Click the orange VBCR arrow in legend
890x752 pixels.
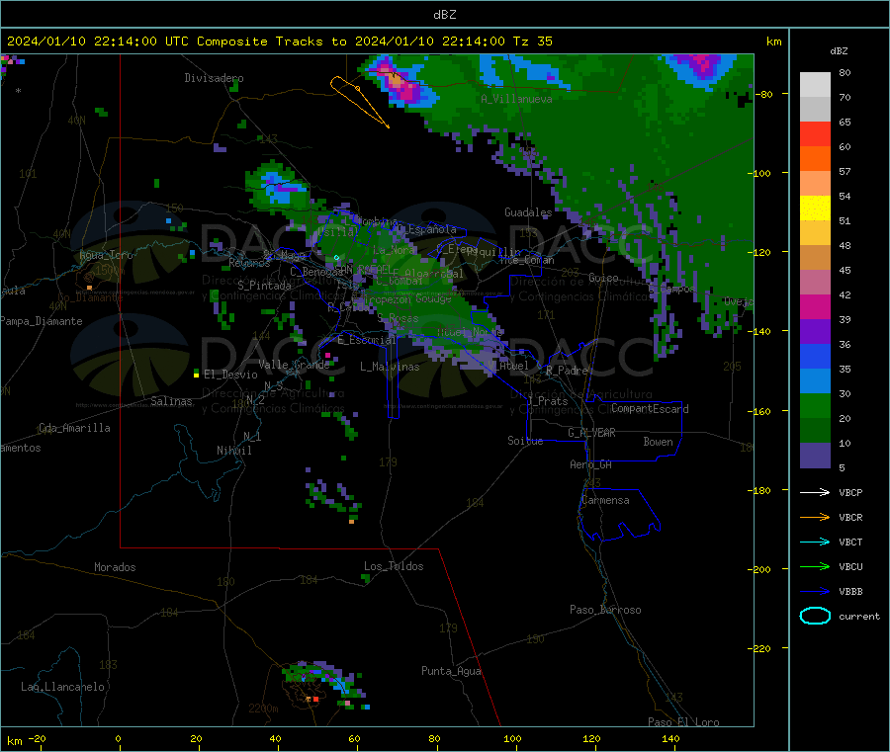[815, 517]
